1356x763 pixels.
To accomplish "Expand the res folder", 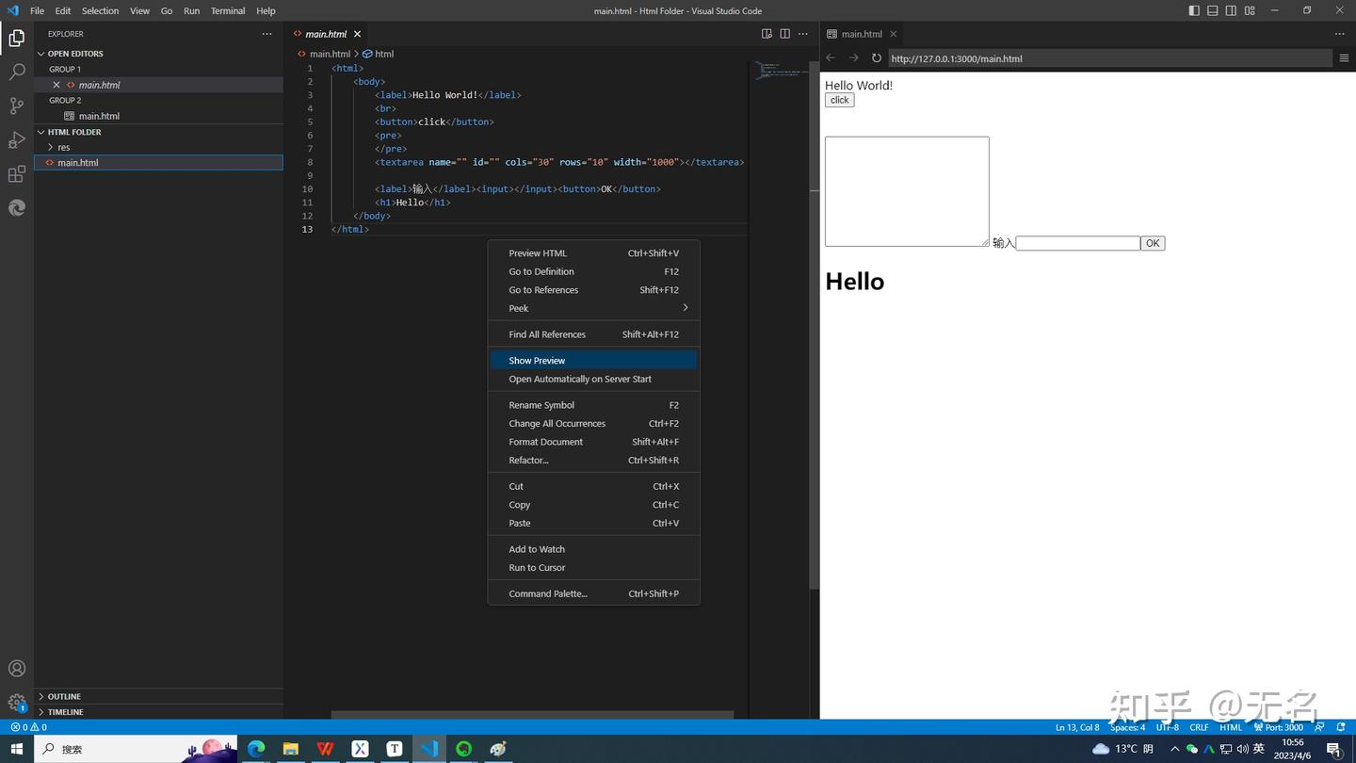I will pyautogui.click(x=63, y=147).
